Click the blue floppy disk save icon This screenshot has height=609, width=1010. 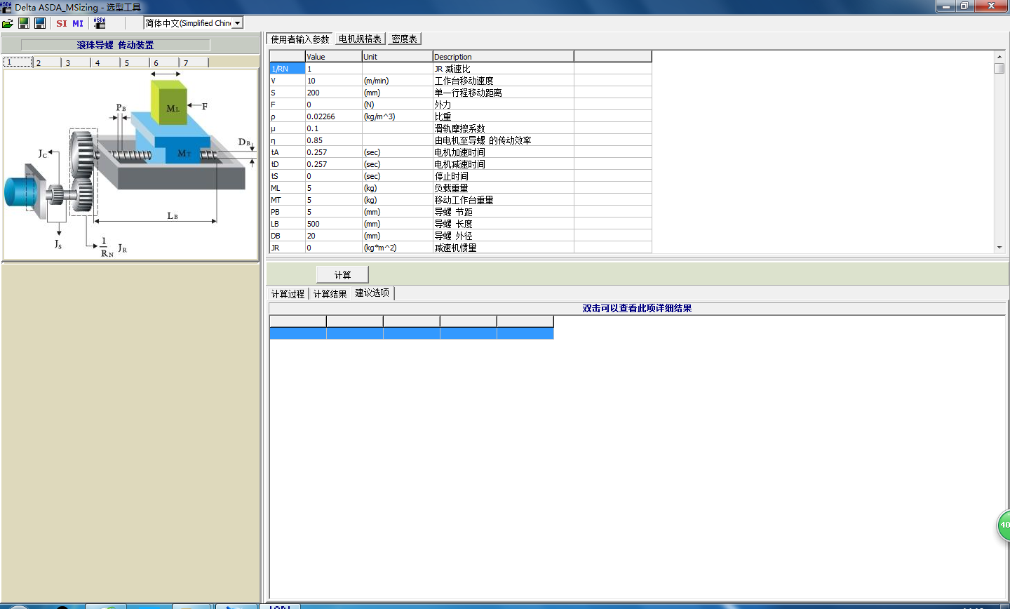point(40,23)
